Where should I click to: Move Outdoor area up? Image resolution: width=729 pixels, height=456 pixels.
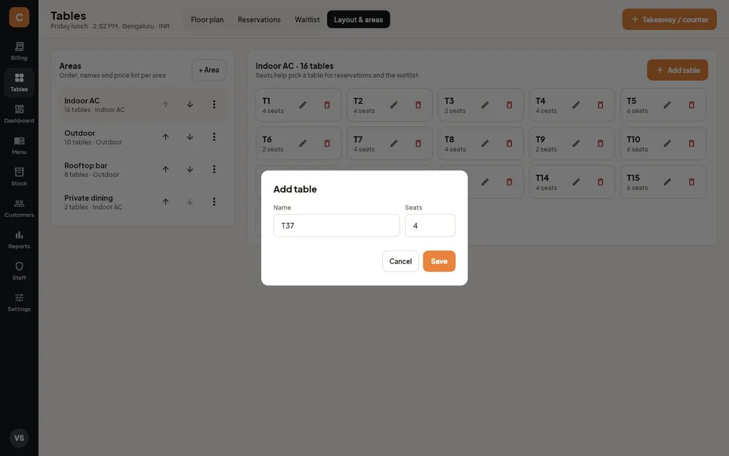point(166,137)
